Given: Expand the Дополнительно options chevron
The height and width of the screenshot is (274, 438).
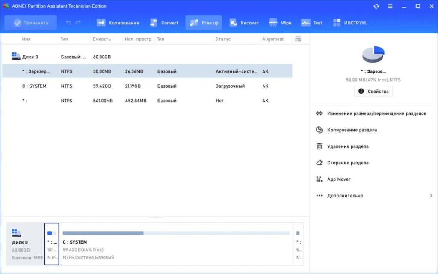Looking at the screenshot, I should [x=431, y=195].
